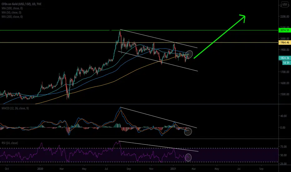Open the MA (50, close, 0) indicator legend

pos(12,13)
